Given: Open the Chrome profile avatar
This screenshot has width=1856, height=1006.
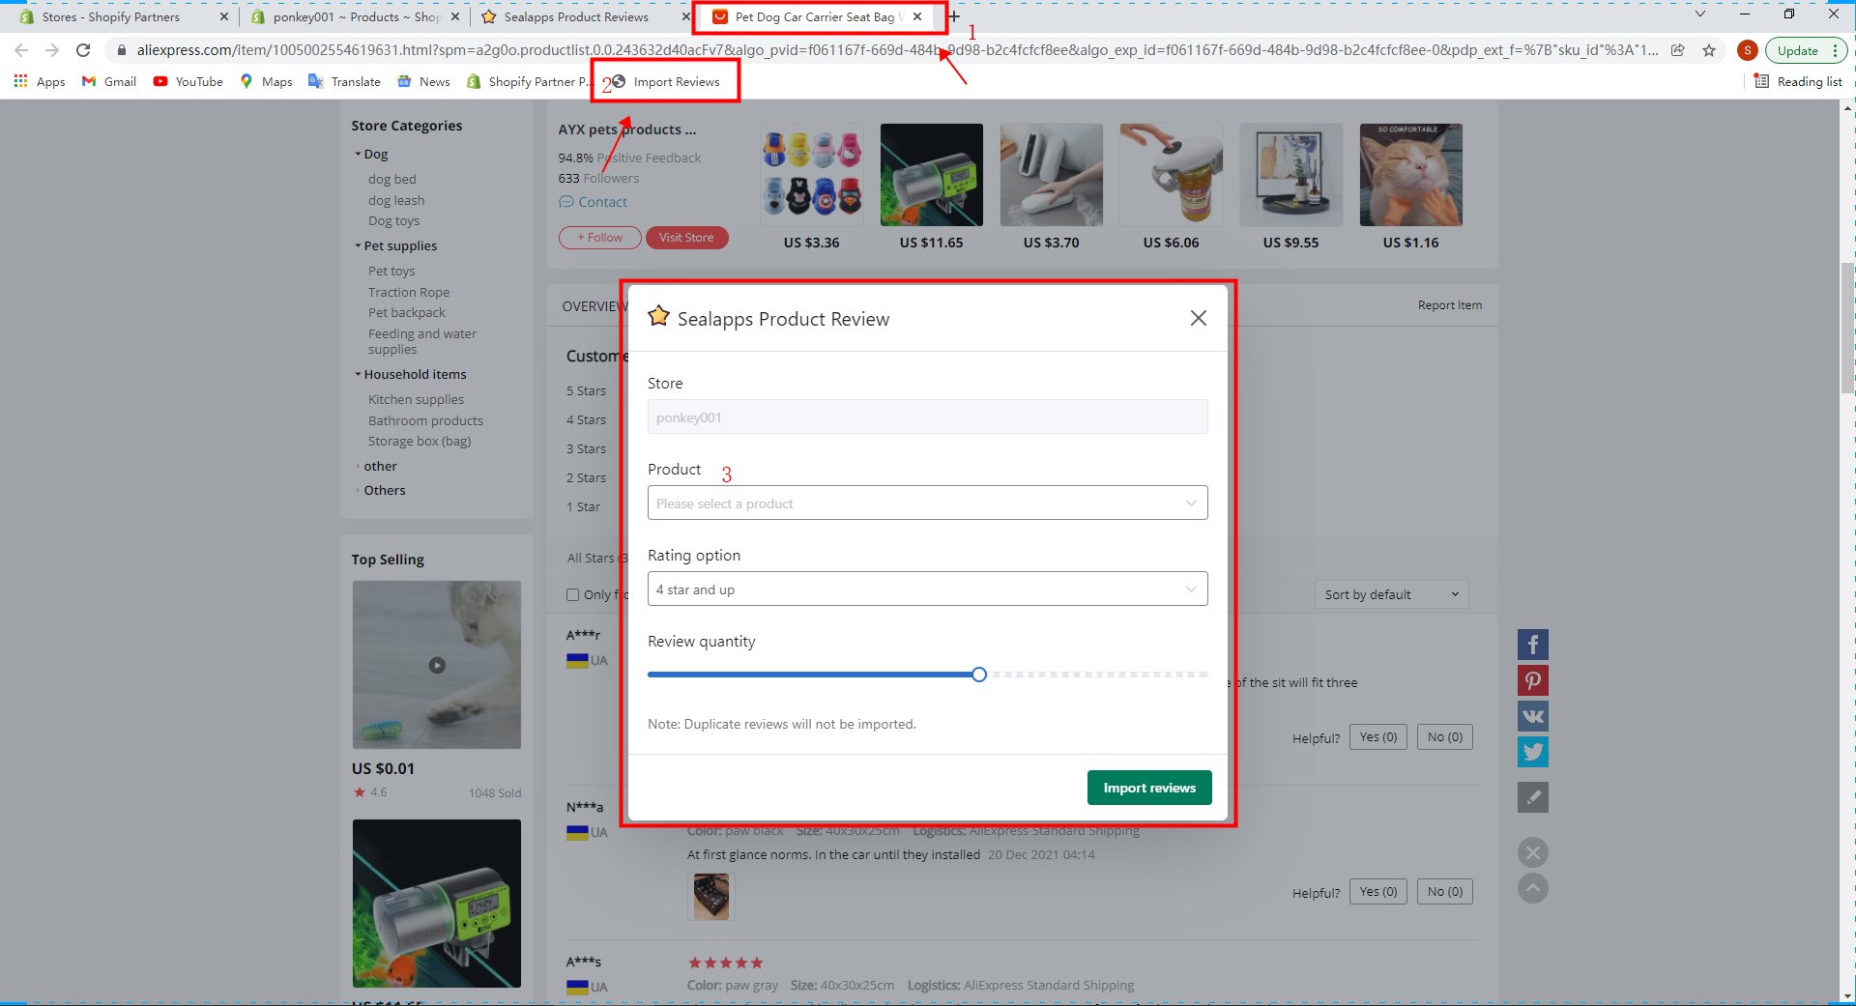Looking at the screenshot, I should coord(1747,50).
